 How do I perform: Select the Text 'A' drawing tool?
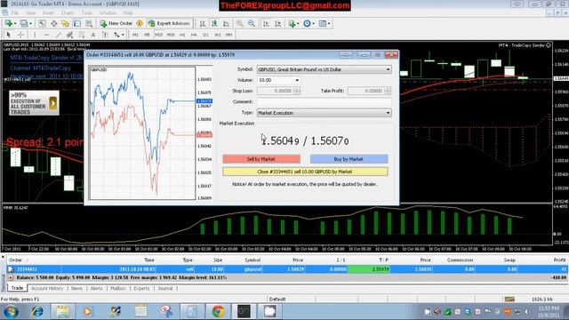coord(93,35)
